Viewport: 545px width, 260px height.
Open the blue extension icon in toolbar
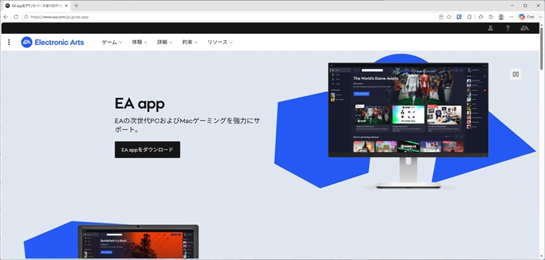click(x=459, y=17)
